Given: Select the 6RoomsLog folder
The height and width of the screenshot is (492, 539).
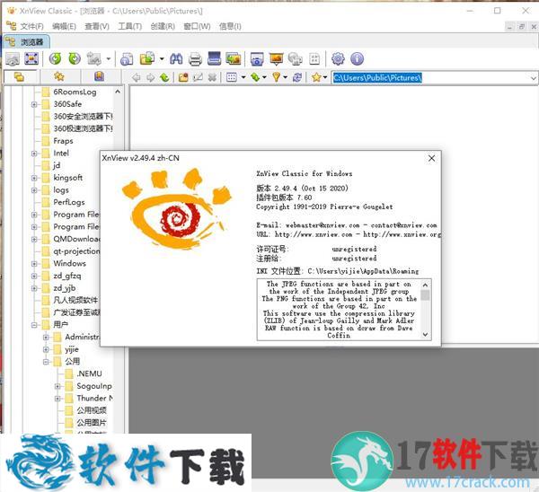Looking at the screenshot, I should pyautogui.click(x=69, y=92).
